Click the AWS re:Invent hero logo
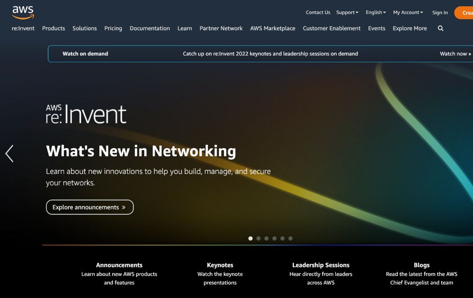The height and width of the screenshot is (298, 473). 86,114
